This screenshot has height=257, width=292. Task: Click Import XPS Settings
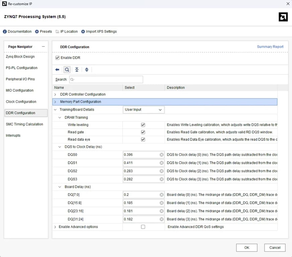coord(99,31)
